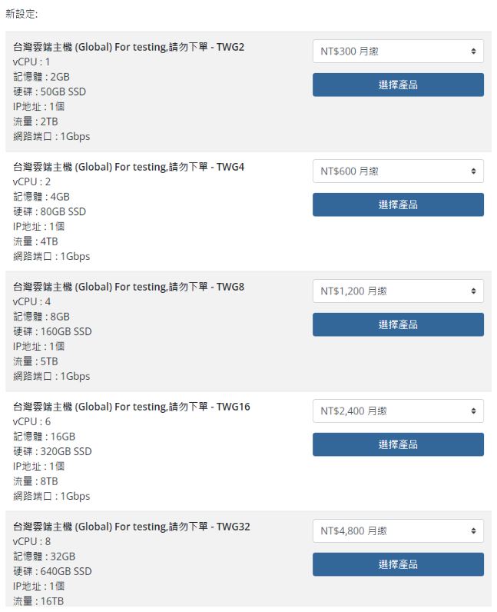Open the NT$300 月繳 billing cycle dropdown
This screenshot has width=497, height=612.
[x=398, y=52]
